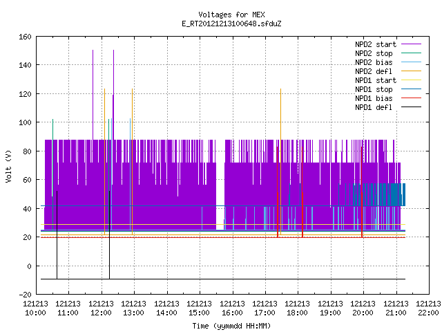Click the 'NPD2 start' legend label
The width and height of the screenshot is (442, 332).
pyautogui.click(x=376, y=44)
